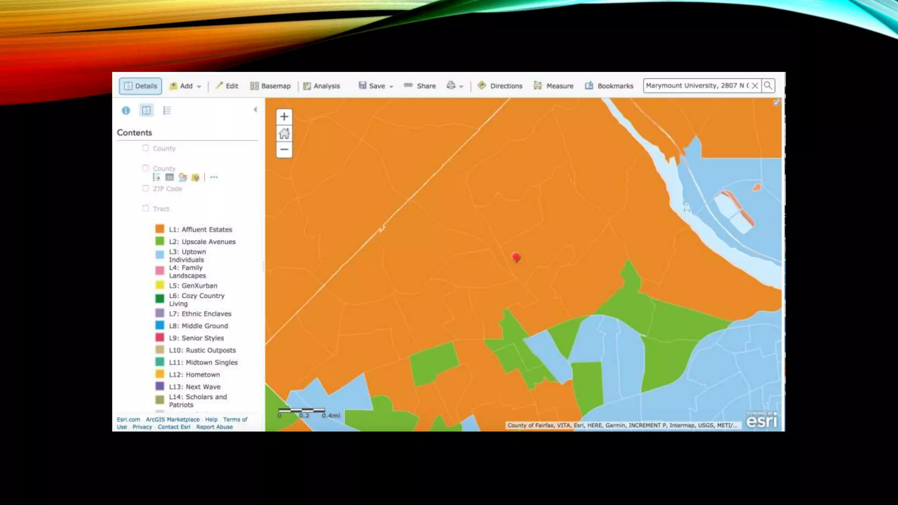The width and height of the screenshot is (898, 505).
Task: Click the Details button
Action: coord(140,86)
